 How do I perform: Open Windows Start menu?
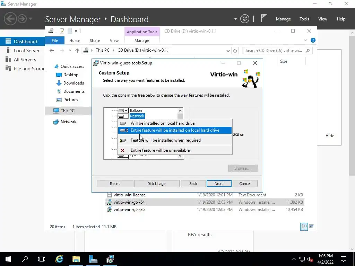pos(8,259)
